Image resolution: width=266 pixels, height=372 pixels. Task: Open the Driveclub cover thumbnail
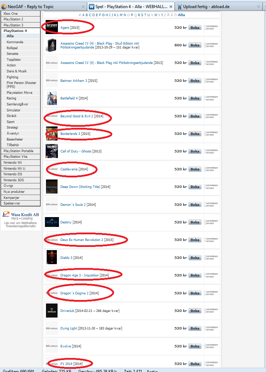52,311
